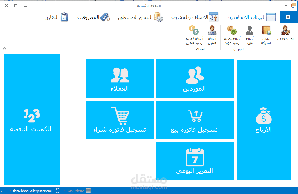This screenshot has height=194, width=298.
Task: Click أضافة مورد add supplier icon
Action: pyautogui.click(x=250, y=35)
